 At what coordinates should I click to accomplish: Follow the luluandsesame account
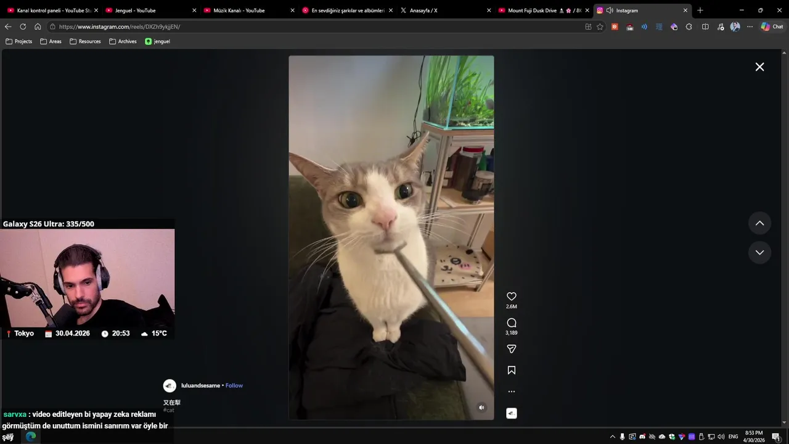tap(234, 385)
